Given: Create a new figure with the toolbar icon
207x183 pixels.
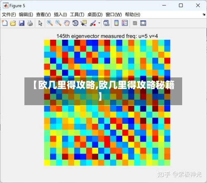Looking at the screenshot, I should pos(5,23).
